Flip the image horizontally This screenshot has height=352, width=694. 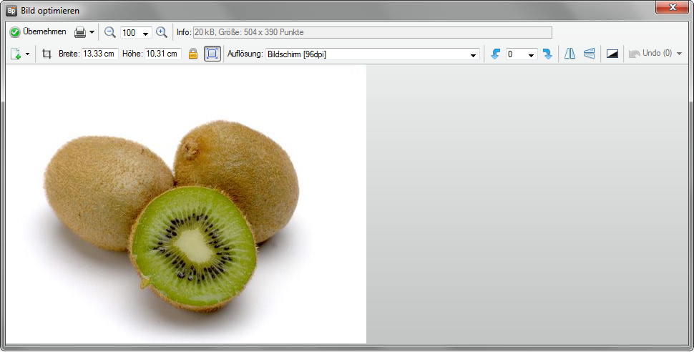[x=570, y=54]
